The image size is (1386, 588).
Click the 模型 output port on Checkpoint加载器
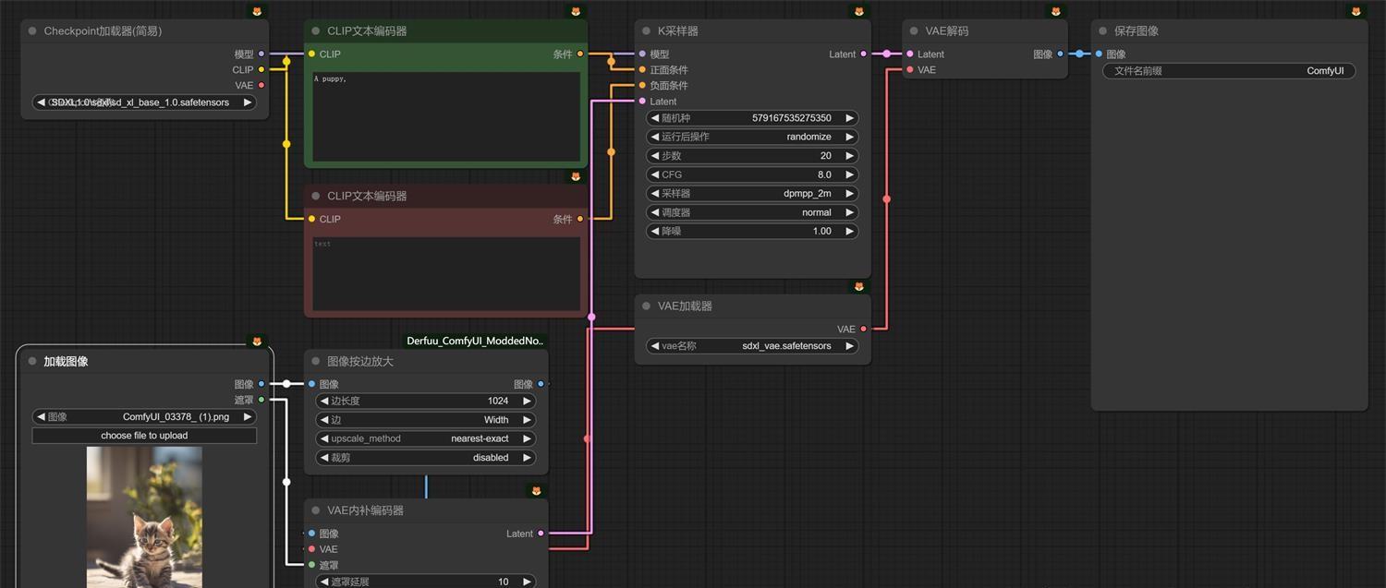pyautogui.click(x=261, y=54)
